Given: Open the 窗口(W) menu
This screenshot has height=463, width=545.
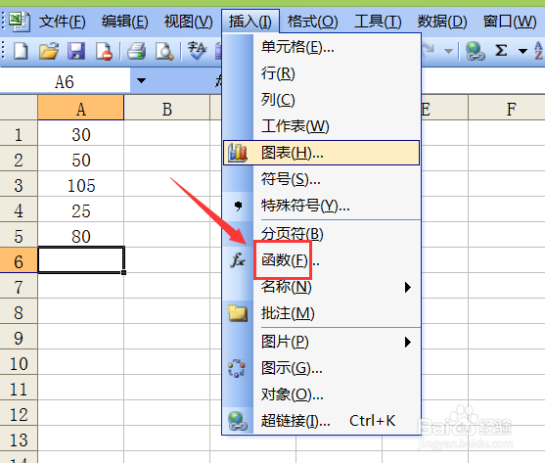Looking at the screenshot, I should tap(510, 22).
